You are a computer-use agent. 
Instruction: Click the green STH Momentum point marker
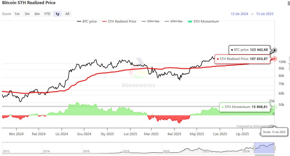pyautogui.click(x=274, y=107)
